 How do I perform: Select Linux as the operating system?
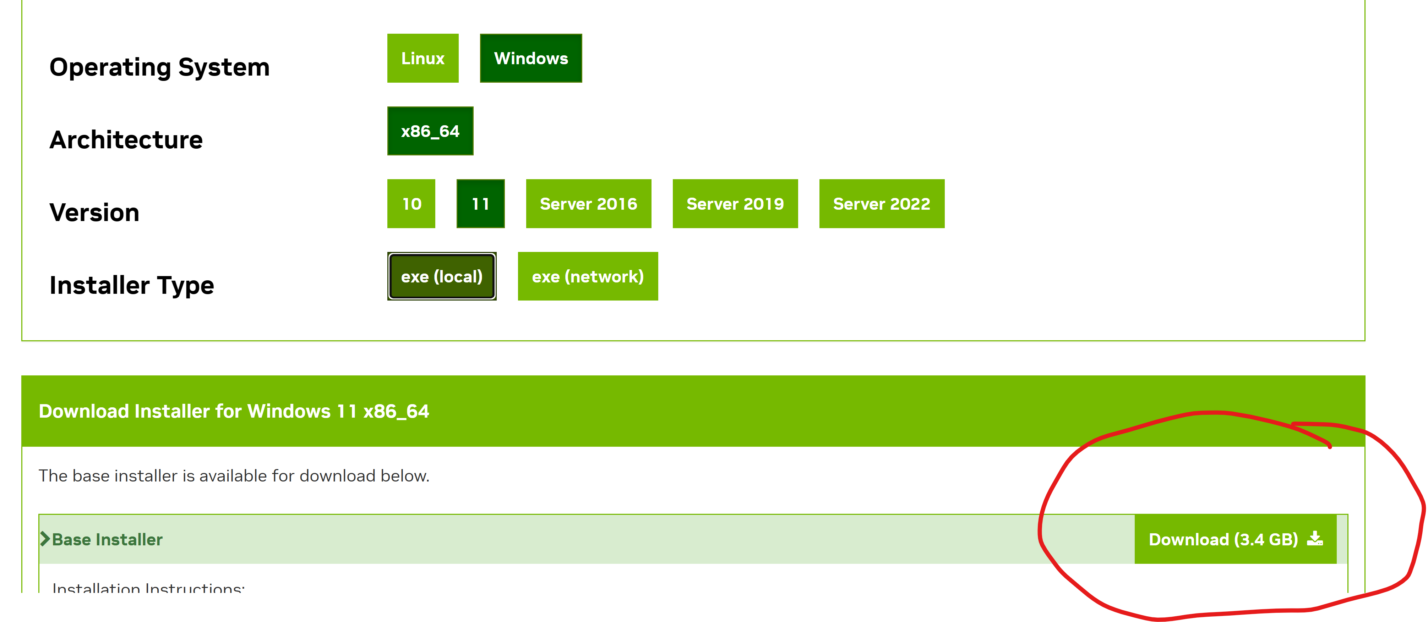coord(423,58)
